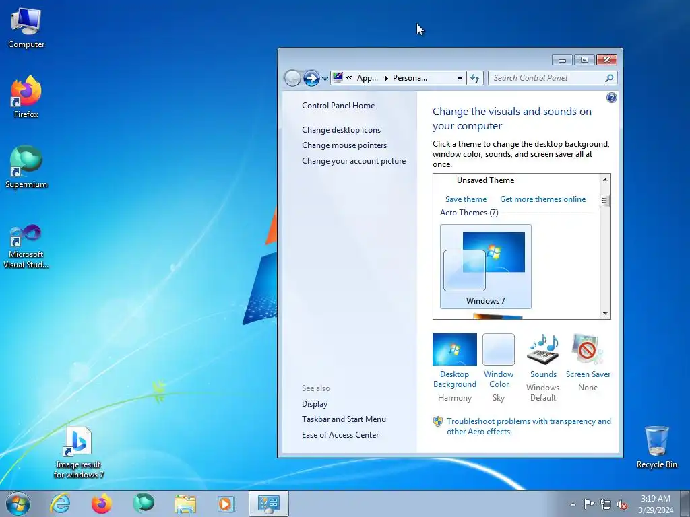Click the Save theme link

(466, 199)
